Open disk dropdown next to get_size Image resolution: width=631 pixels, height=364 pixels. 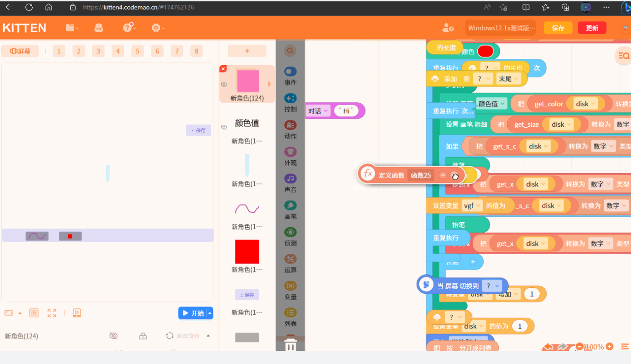(x=561, y=125)
